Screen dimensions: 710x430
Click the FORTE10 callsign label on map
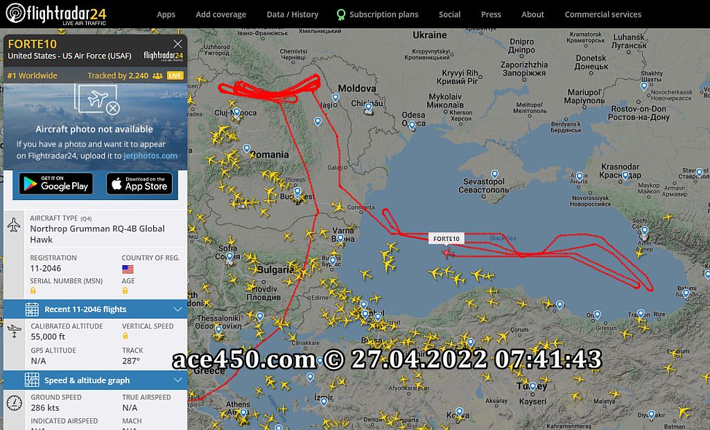[447, 239]
